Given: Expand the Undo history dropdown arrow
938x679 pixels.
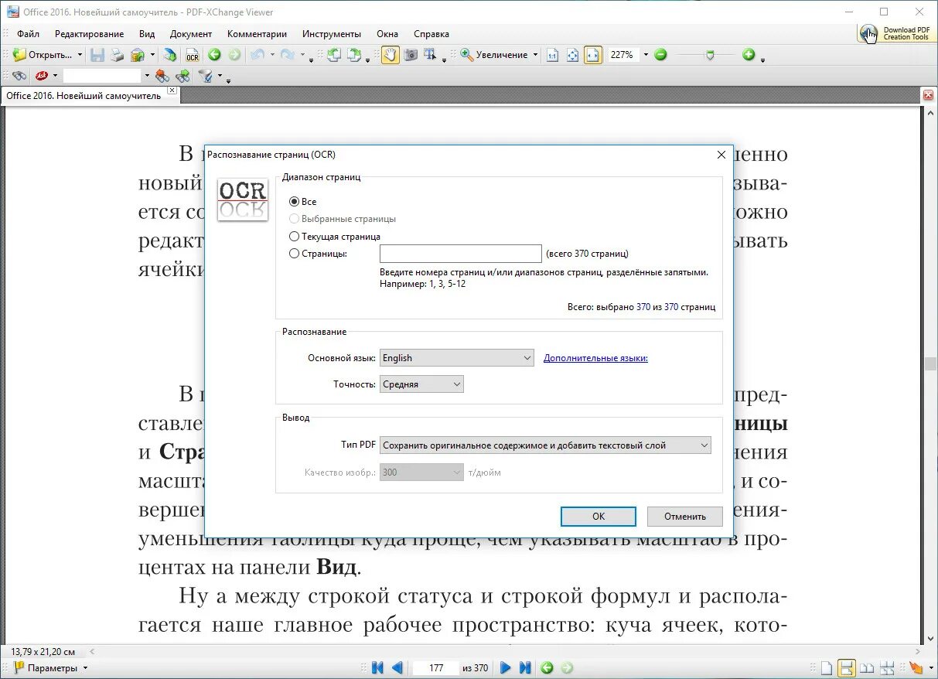Looking at the screenshot, I should (271, 55).
